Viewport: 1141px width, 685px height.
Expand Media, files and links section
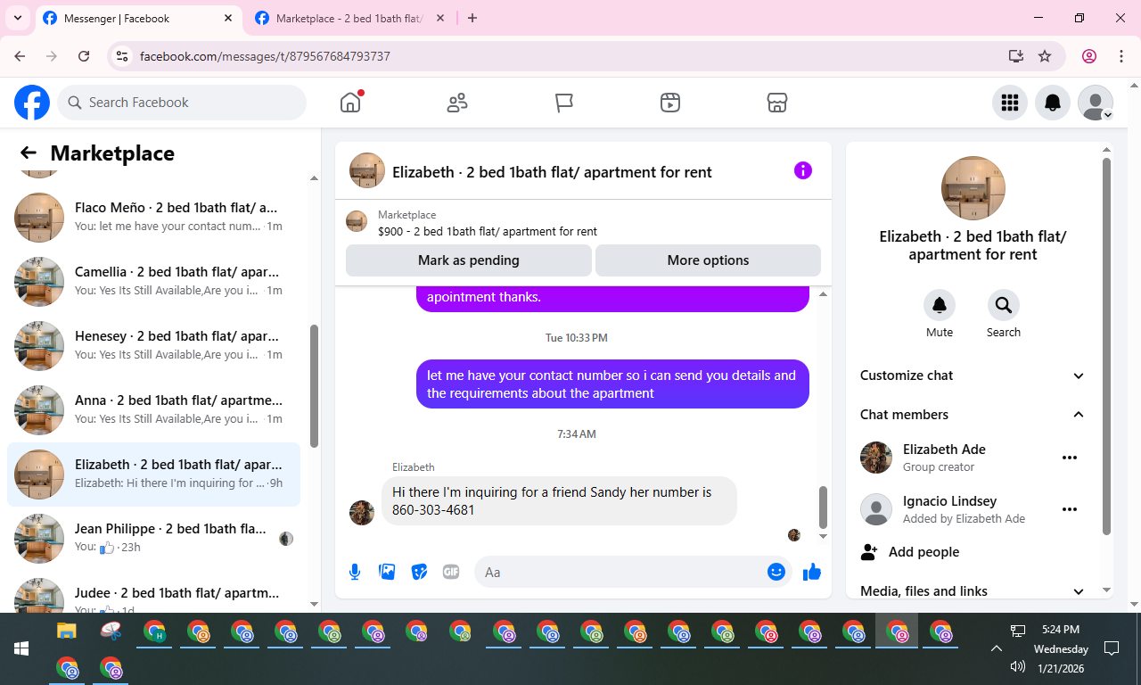pyautogui.click(x=973, y=590)
